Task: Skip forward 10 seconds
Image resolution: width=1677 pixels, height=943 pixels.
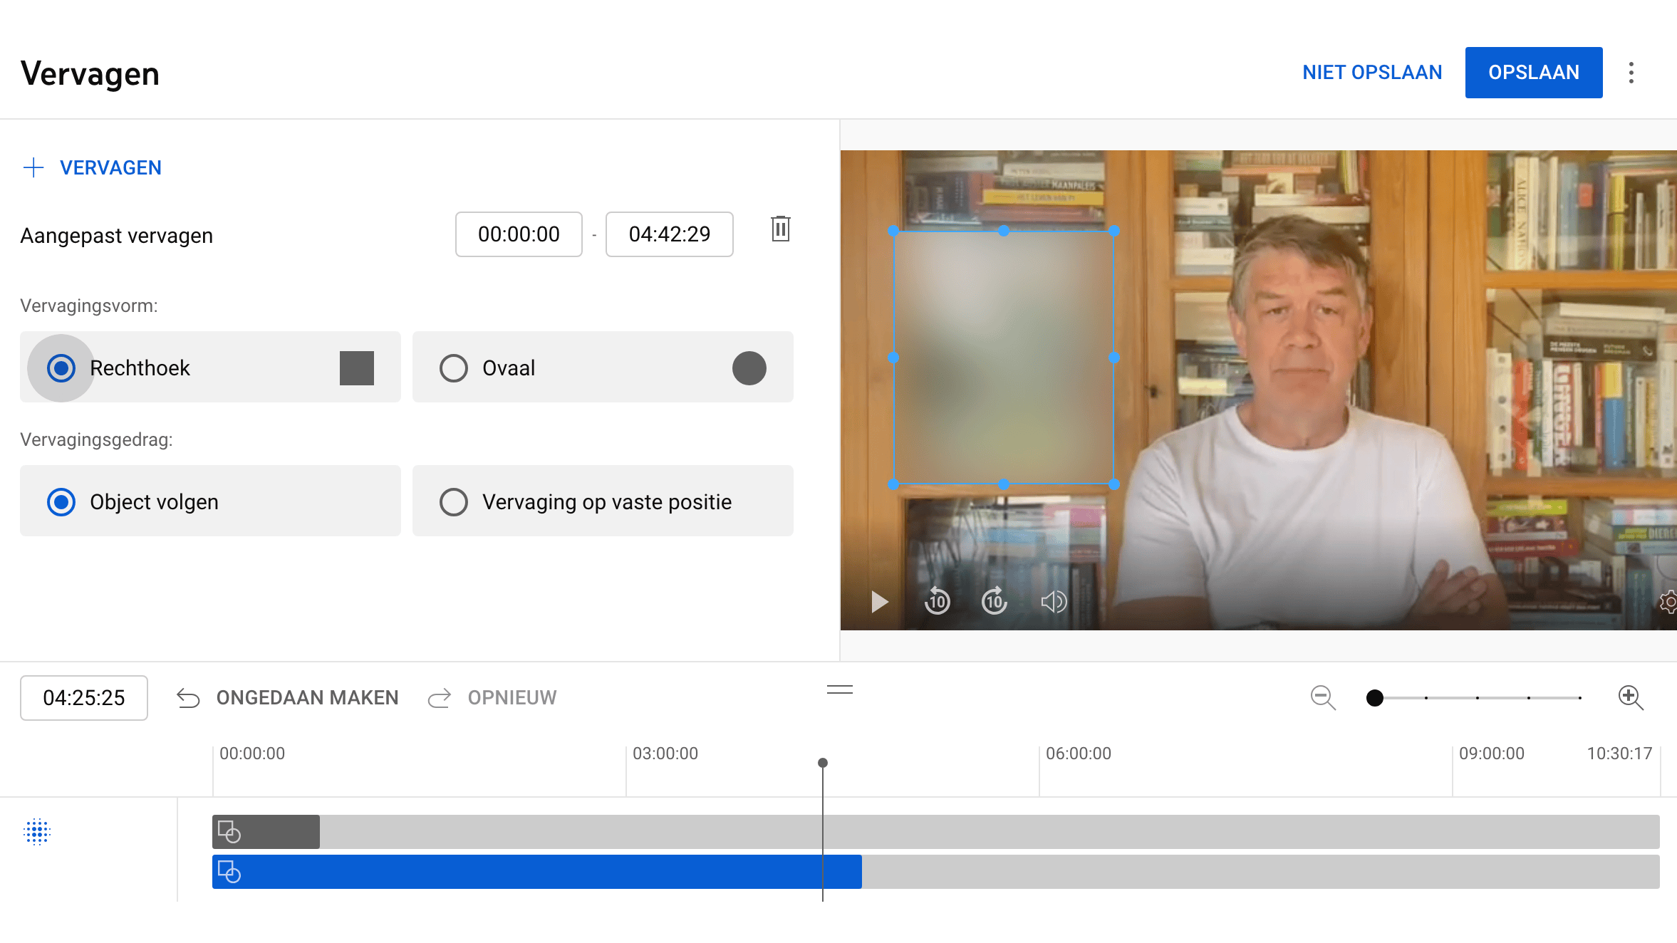Action: tap(995, 602)
